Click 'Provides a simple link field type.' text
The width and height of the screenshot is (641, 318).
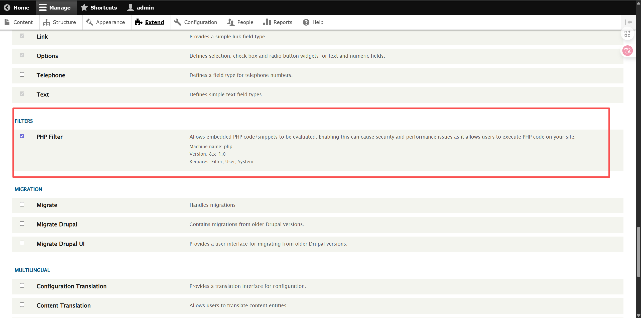point(228,37)
